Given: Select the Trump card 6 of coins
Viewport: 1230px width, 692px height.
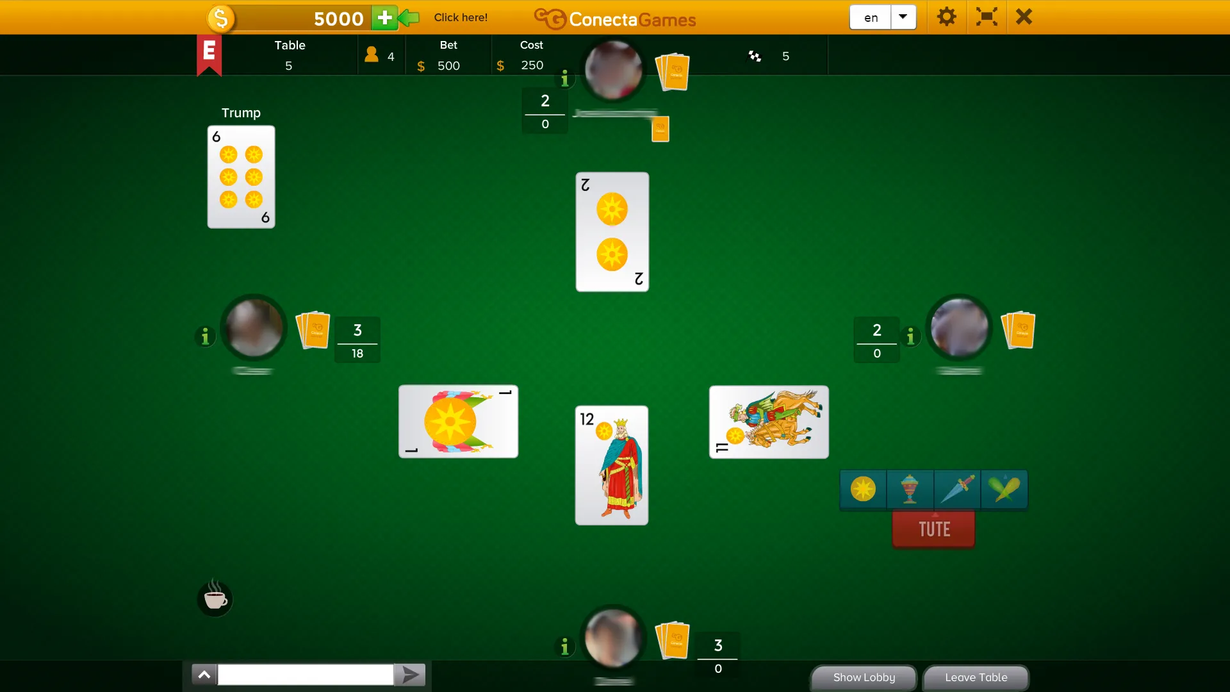Looking at the screenshot, I should pyautogui.click(x=240, y=175).
